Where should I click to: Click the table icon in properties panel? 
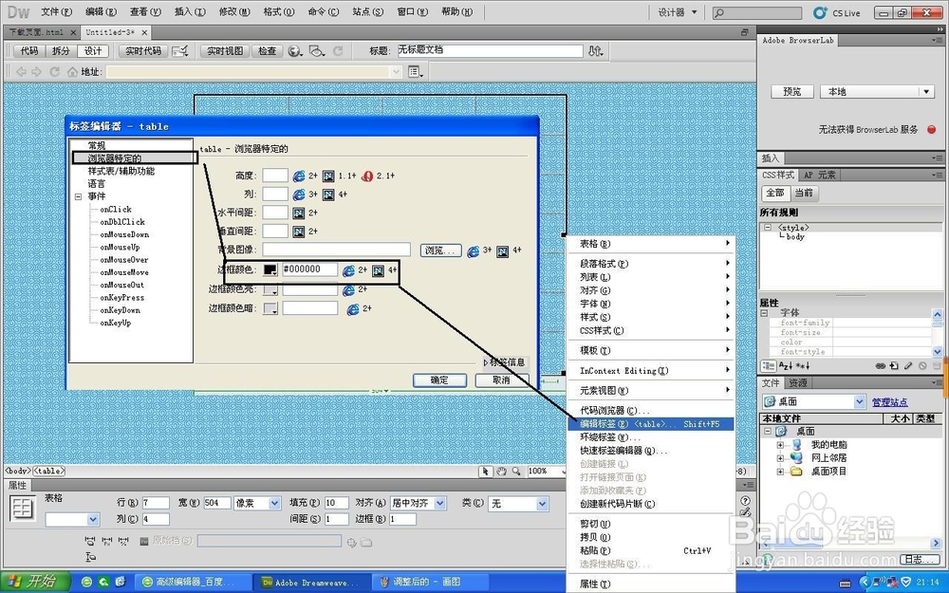tap(23, 507)
